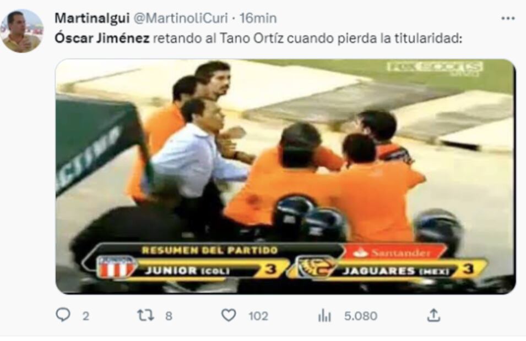Screen dimensions: 526x341
Task: Open tweet analytics bar chart icon
Action: tap(324, 316)
